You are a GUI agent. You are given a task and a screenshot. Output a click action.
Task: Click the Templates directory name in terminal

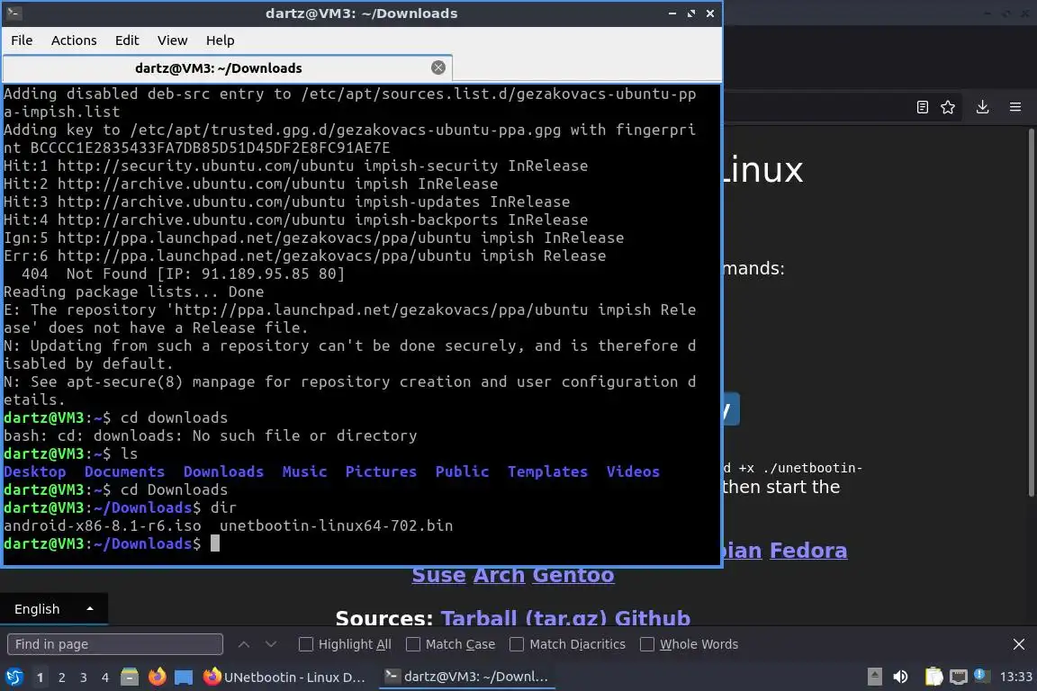coord(547,471)
